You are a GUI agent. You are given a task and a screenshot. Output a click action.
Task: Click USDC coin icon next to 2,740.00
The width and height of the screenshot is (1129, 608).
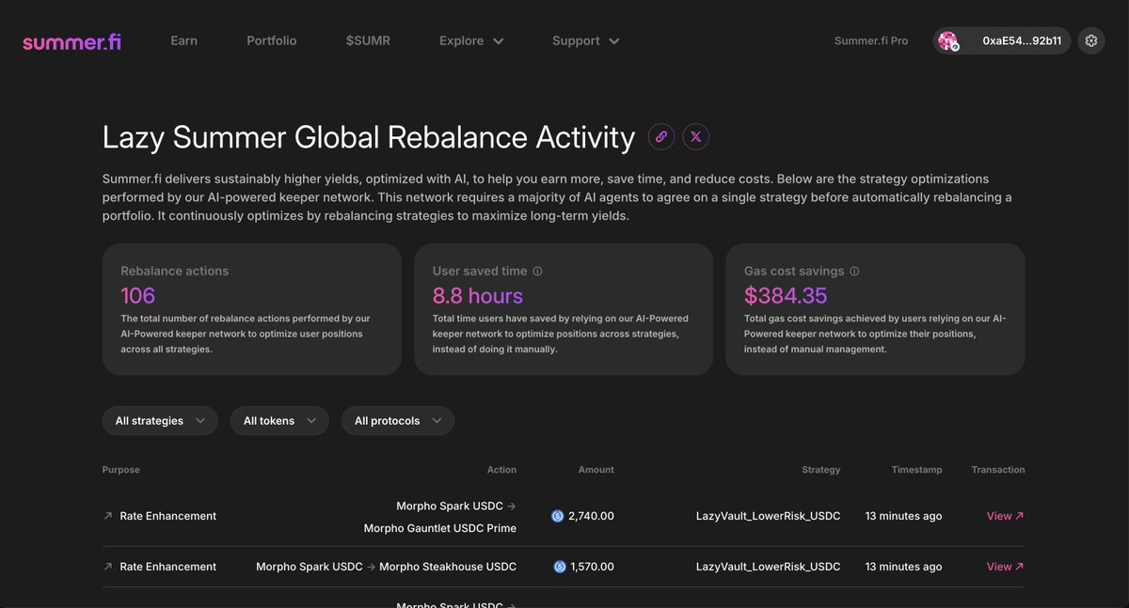pyautogui.click(x=557, y=516)
